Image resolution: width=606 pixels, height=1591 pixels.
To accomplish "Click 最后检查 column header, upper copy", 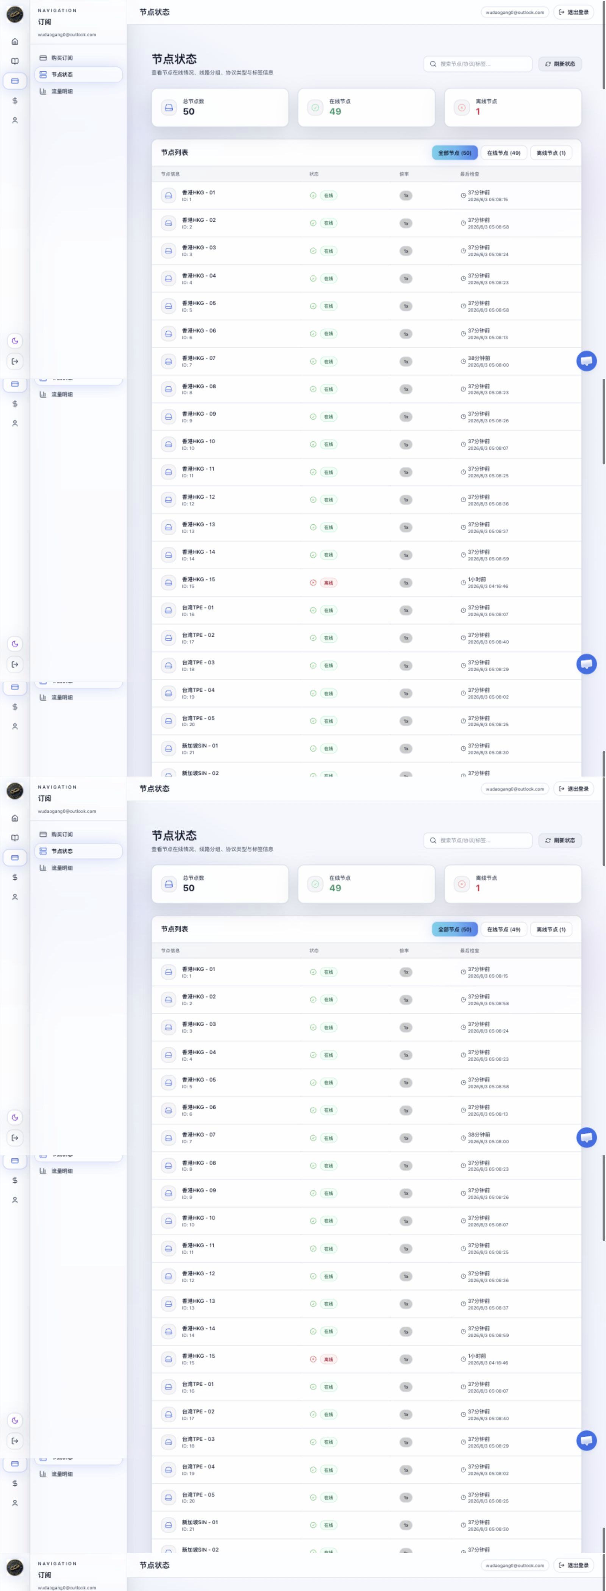I will (x=470, y=174).
